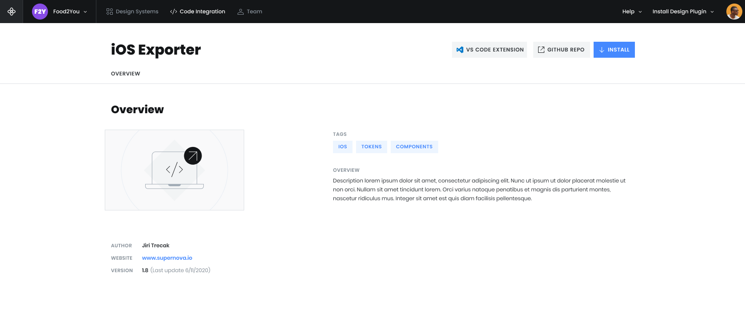Click the Supernova logo icon
The width and height of the screenshot is (745, 317).
(12, 12)
